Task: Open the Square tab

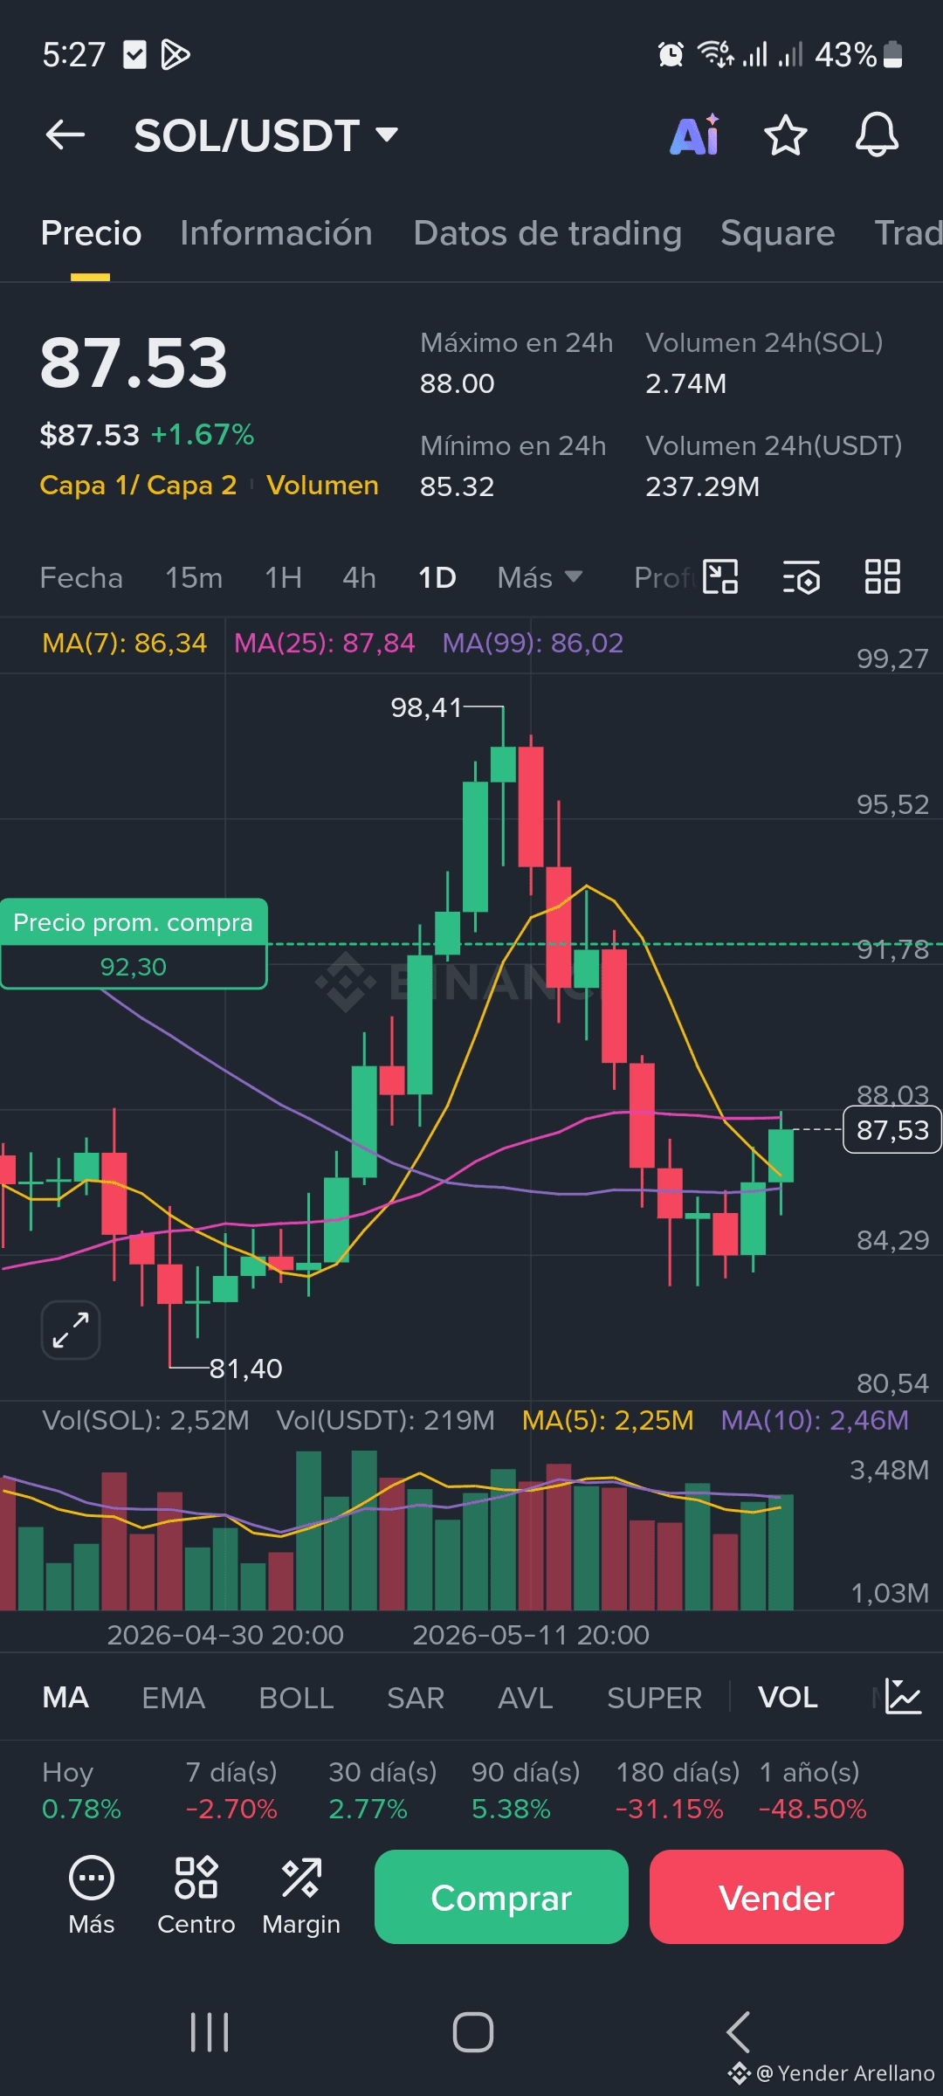Action: click(x=777, y=233)
